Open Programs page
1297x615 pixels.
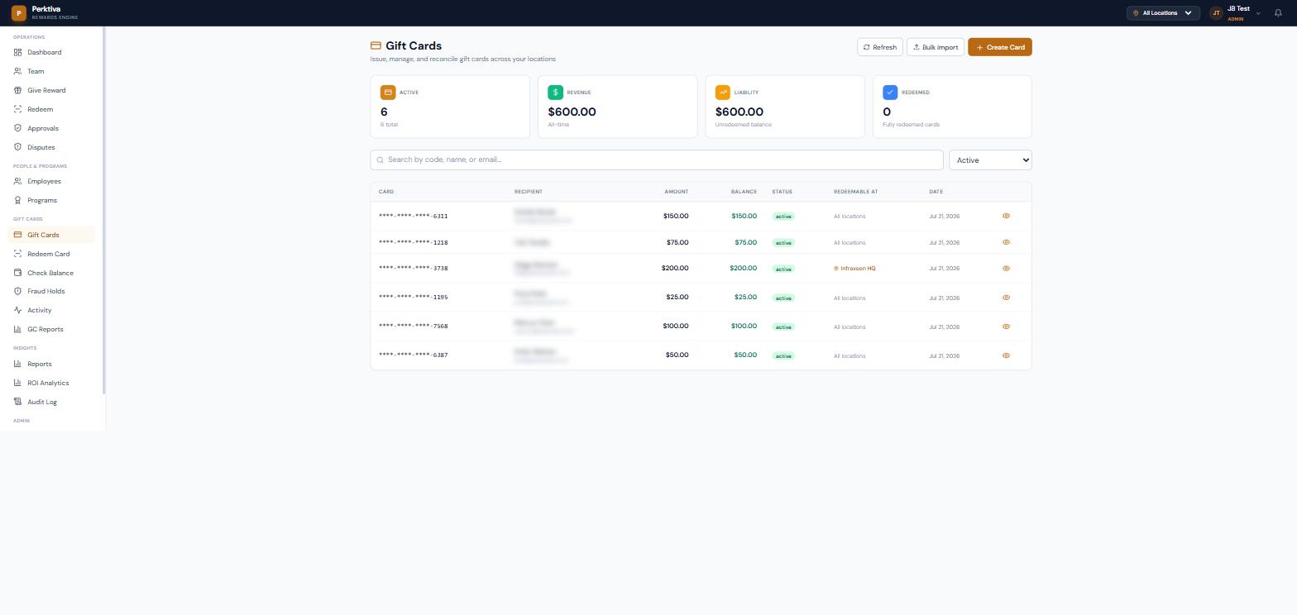click(51, 201)
